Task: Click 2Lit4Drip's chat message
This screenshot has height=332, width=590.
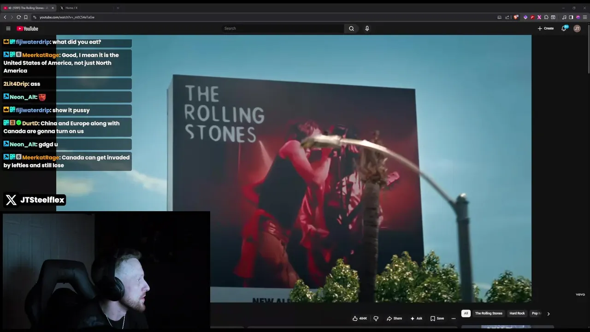Action: tap(67, 84)
